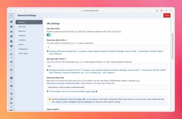Expand the chevron under the stacked folders icon
The image size is (182, 119).
pos(11,89)
